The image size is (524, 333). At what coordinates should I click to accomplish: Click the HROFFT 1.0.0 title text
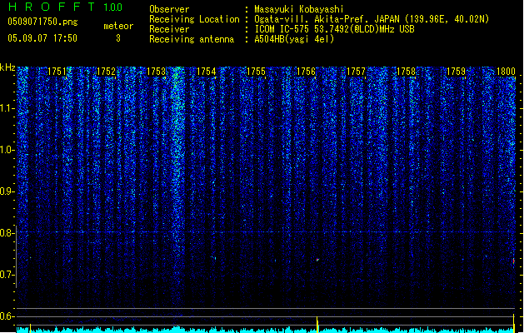click(65, 7)
